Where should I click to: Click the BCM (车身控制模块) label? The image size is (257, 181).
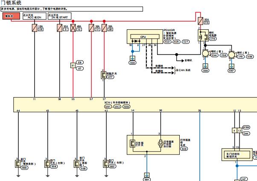pyautogui.click(x=117, y=103)
